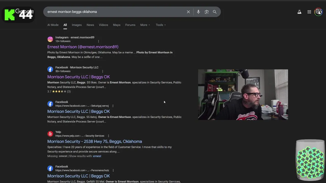
Task: Switch to News tab
Action: (90, 25)
